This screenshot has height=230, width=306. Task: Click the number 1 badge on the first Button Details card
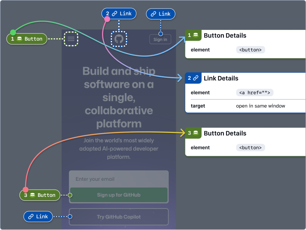[193, 35]
